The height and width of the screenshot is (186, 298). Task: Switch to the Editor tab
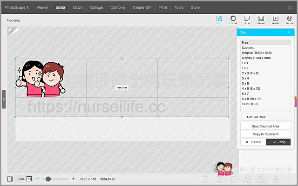coord(61,7)
